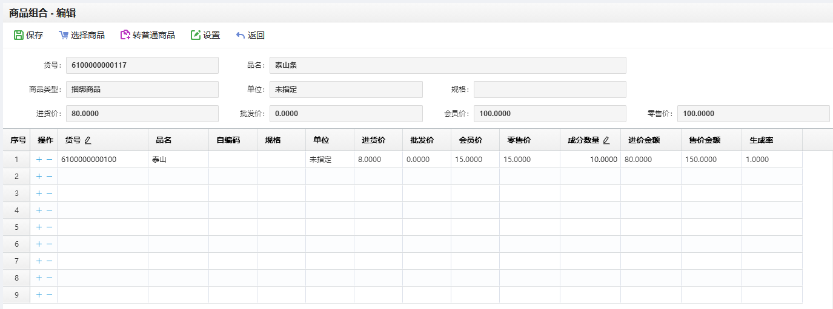The image size is (833, 309).
Task: Click the pencil icon in 货号 column header
Action: [88, 140]
